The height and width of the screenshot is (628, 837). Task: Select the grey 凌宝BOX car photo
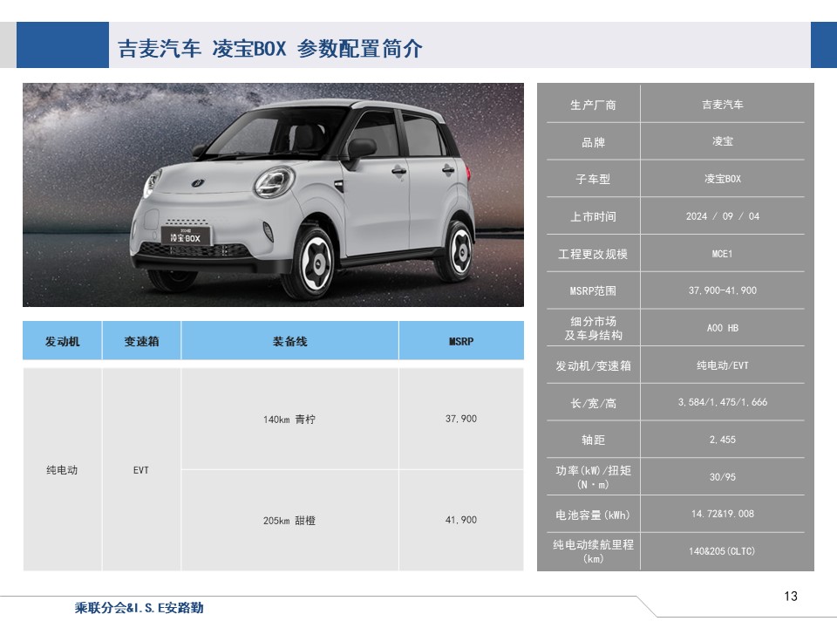(273, 195)
